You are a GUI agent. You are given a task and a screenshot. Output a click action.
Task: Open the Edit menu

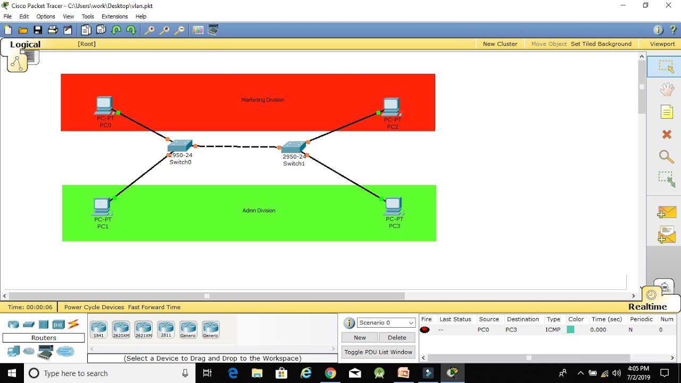pos(24,16)
